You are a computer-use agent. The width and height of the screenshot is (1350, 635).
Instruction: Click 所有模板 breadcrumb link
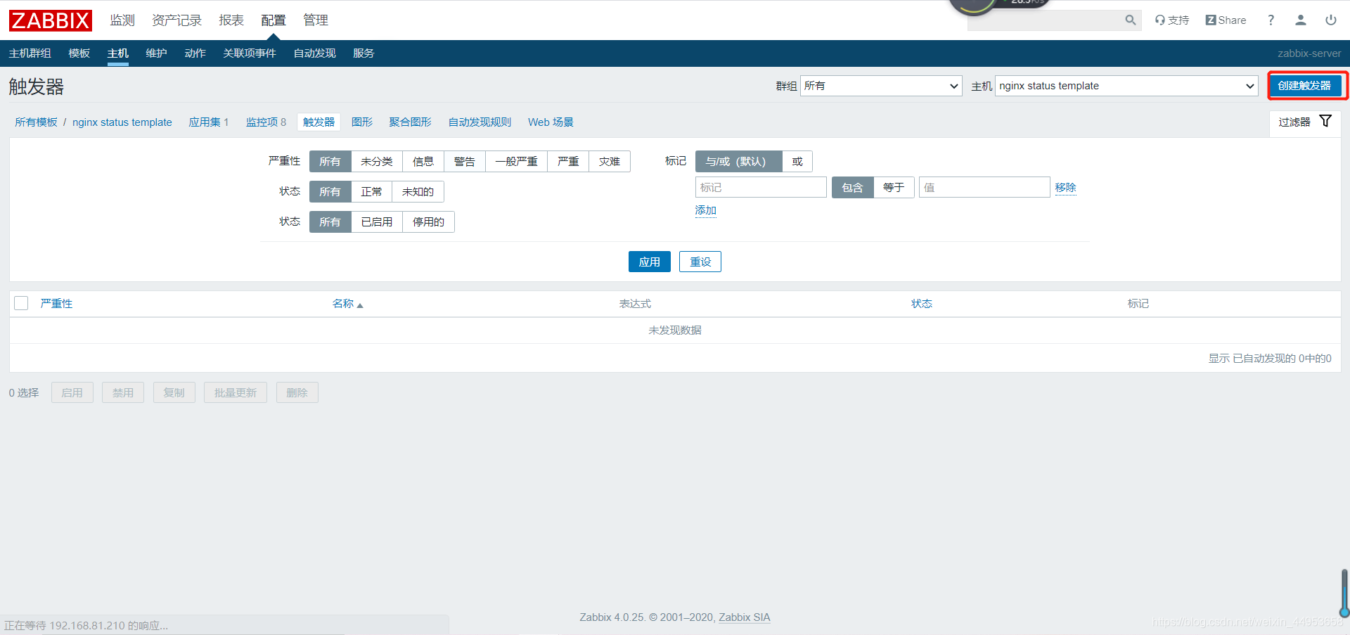37,122
